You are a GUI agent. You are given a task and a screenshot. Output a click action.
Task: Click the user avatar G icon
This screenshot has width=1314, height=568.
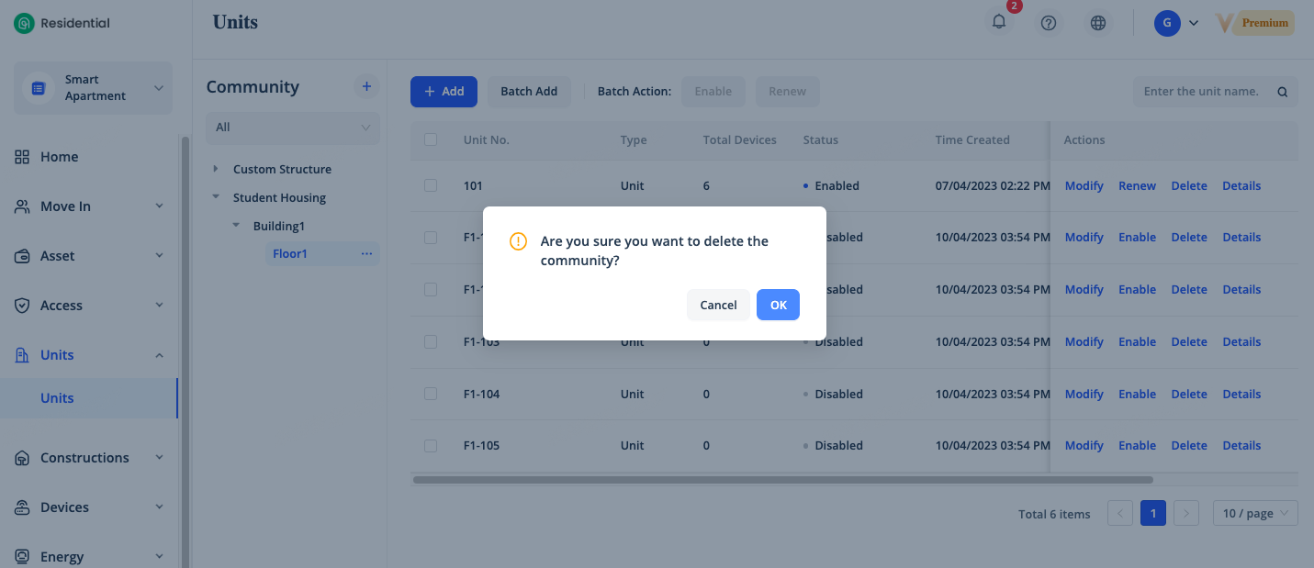(x=1167, y=23)
